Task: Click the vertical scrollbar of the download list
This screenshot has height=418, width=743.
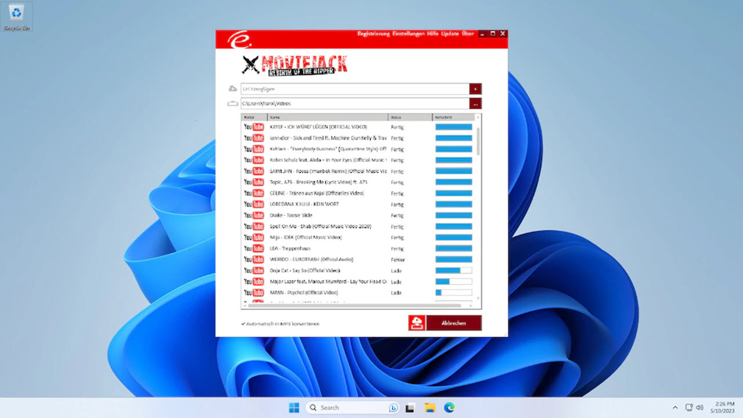Action: (x=478, y=141)
